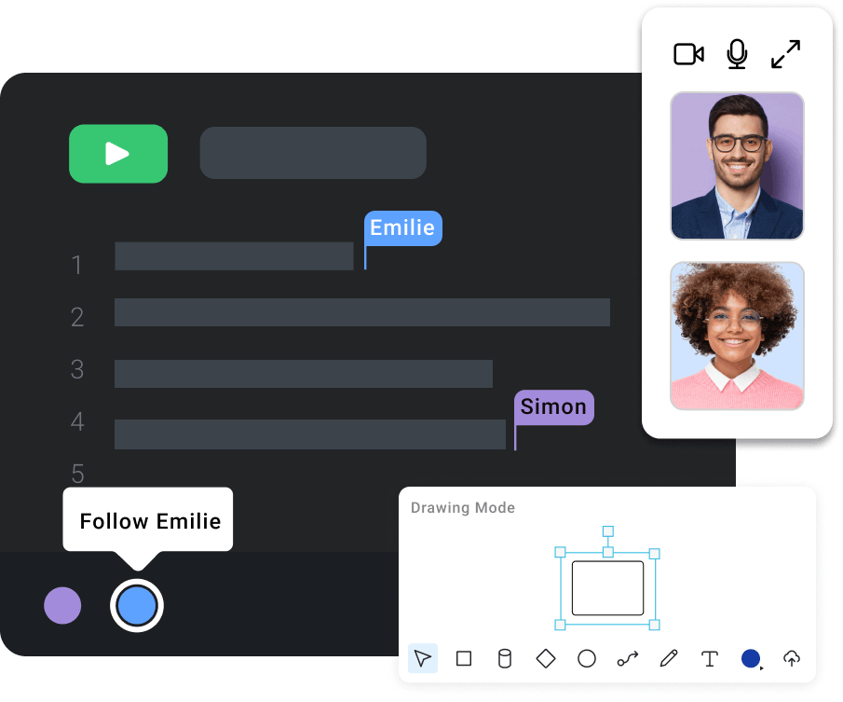Select the pencil drawing tool
The width and height of the screenshot is (843, 702).
click(x=668, y=659)
